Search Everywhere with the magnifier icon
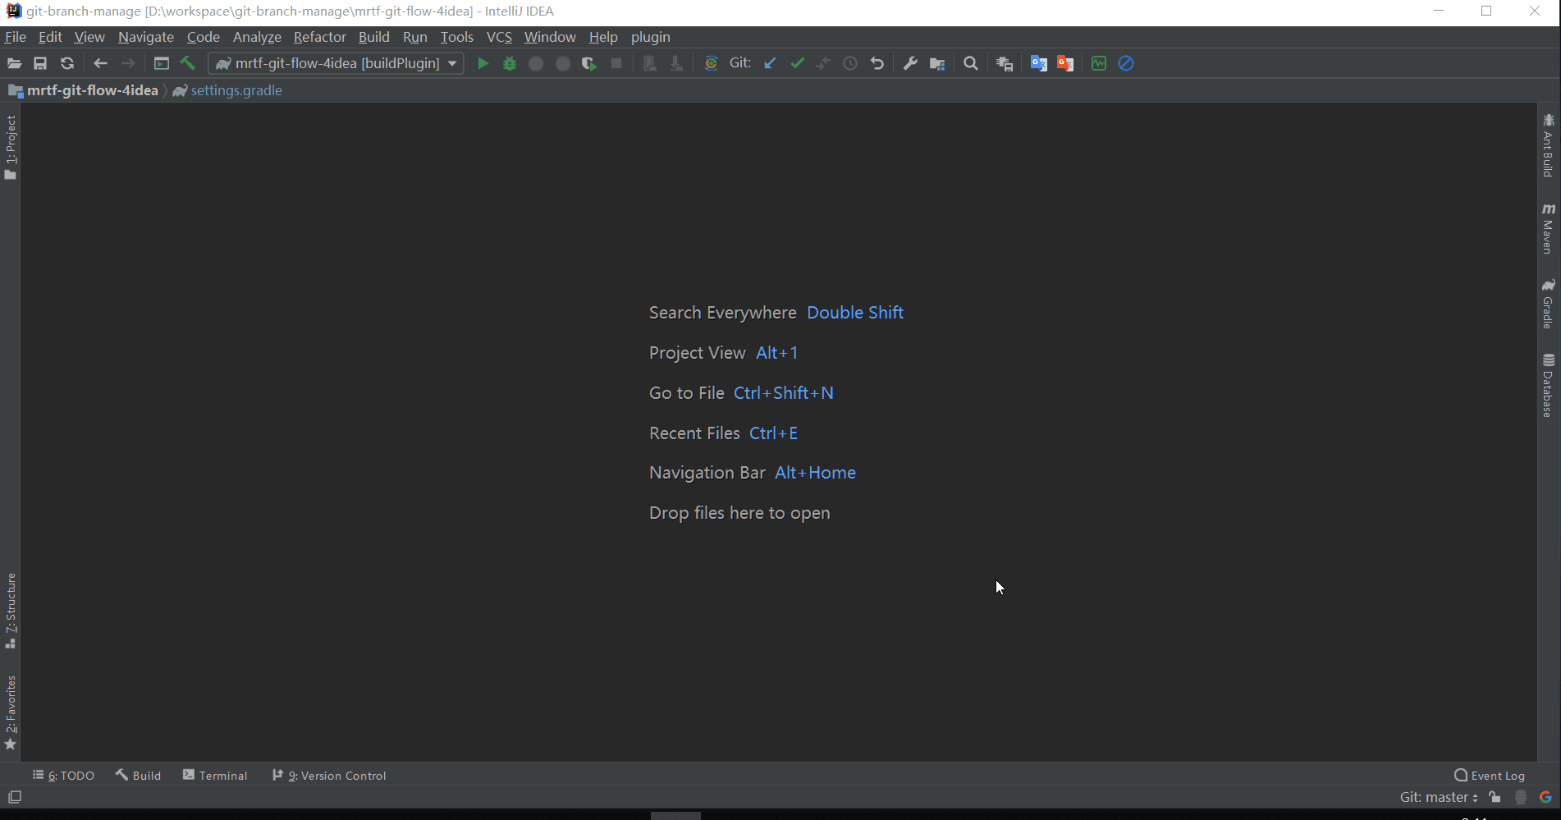Image resolution: width=1561 pixels, height=820 pixels. click(971, 63)
